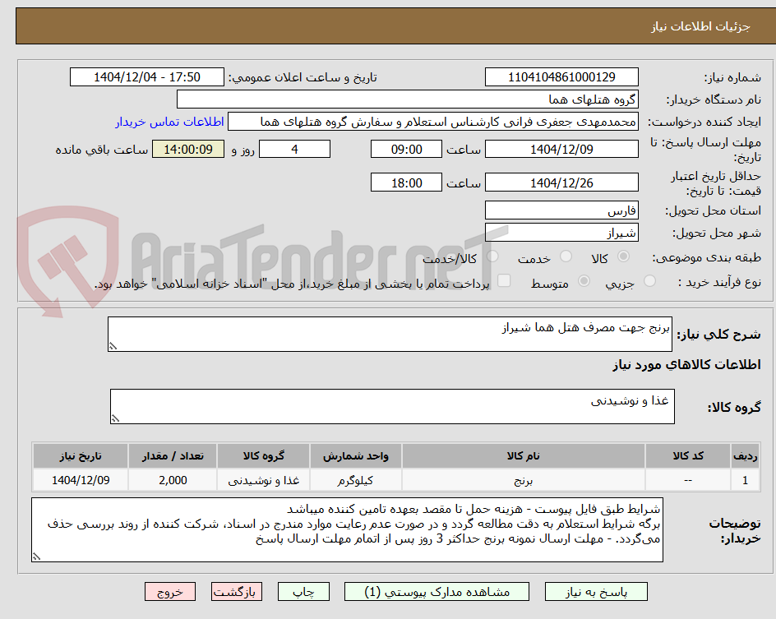The image size is (776, 619).
Task: Click the remaining days field showing 4
Action: [x=294, y=149]
